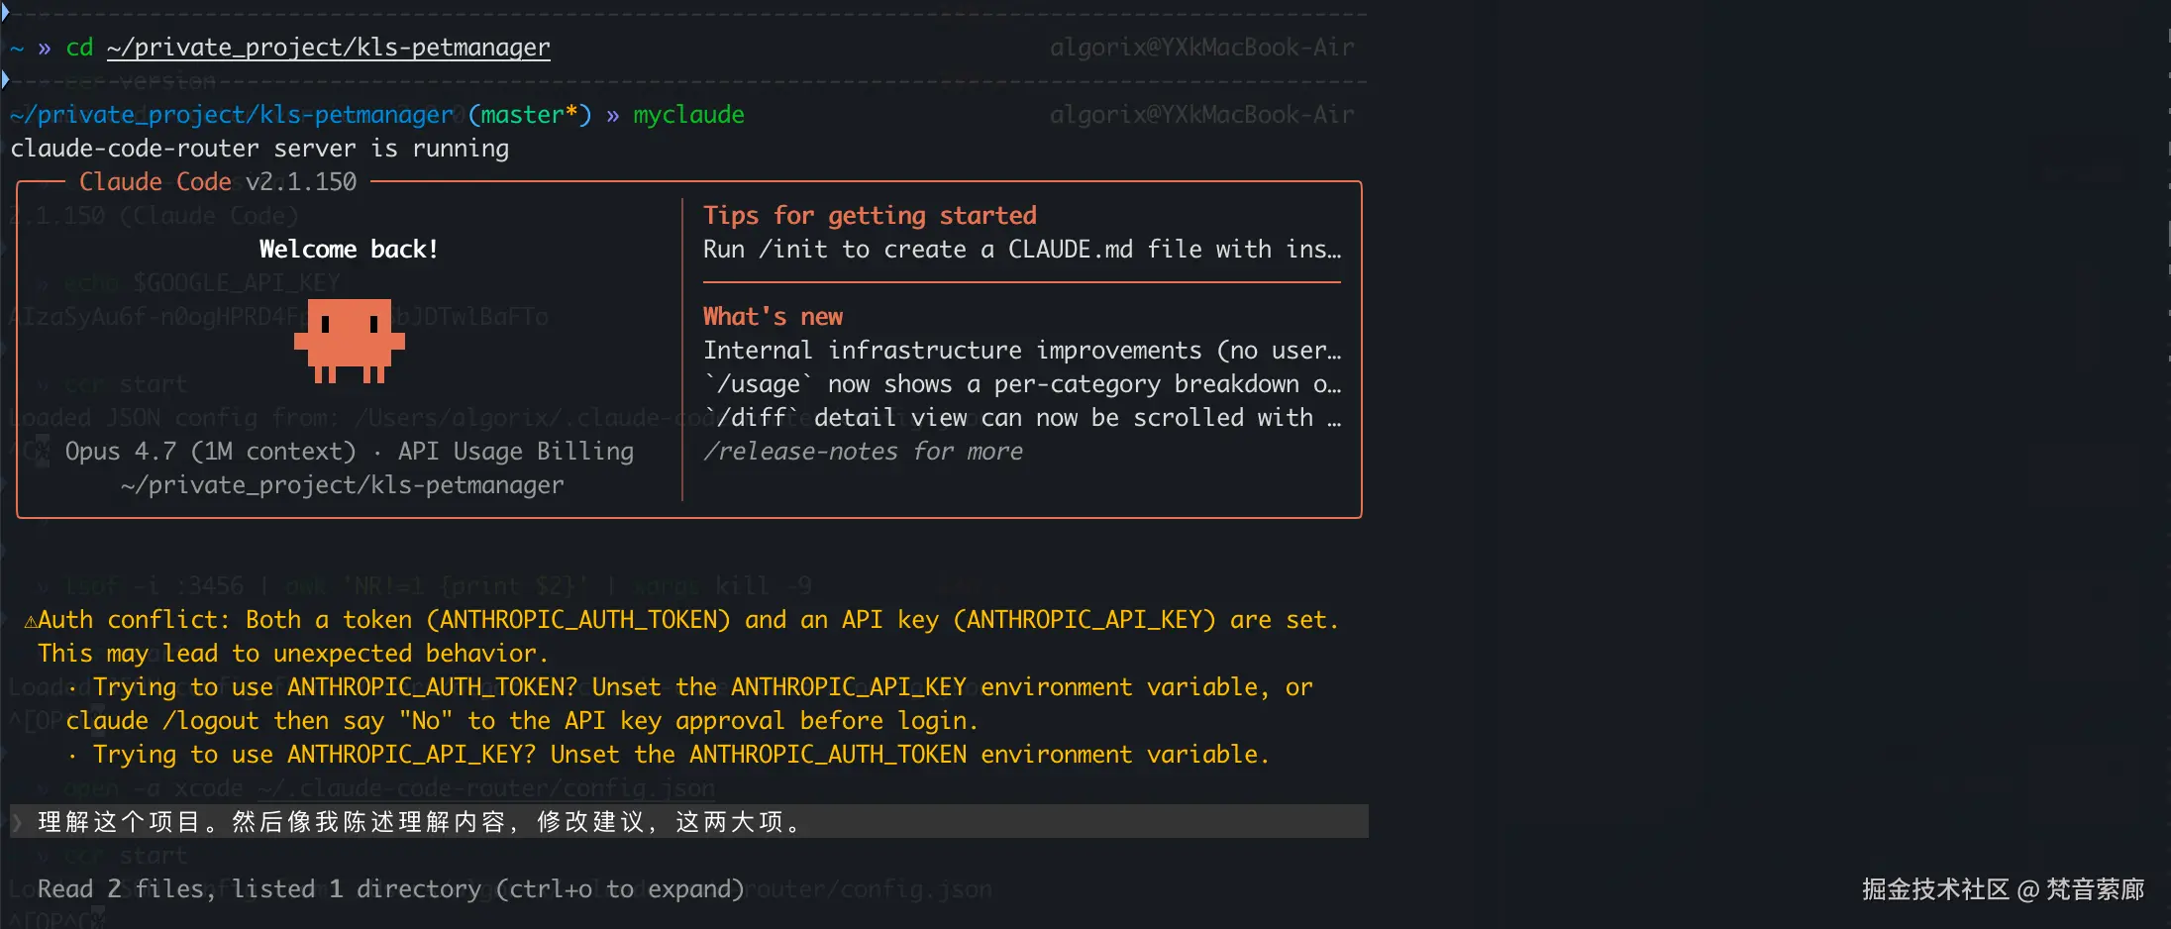Viewport: 2171px width, 929px height.
Task: Click the (master*) git branch indicator
Action: pos(530,115)
